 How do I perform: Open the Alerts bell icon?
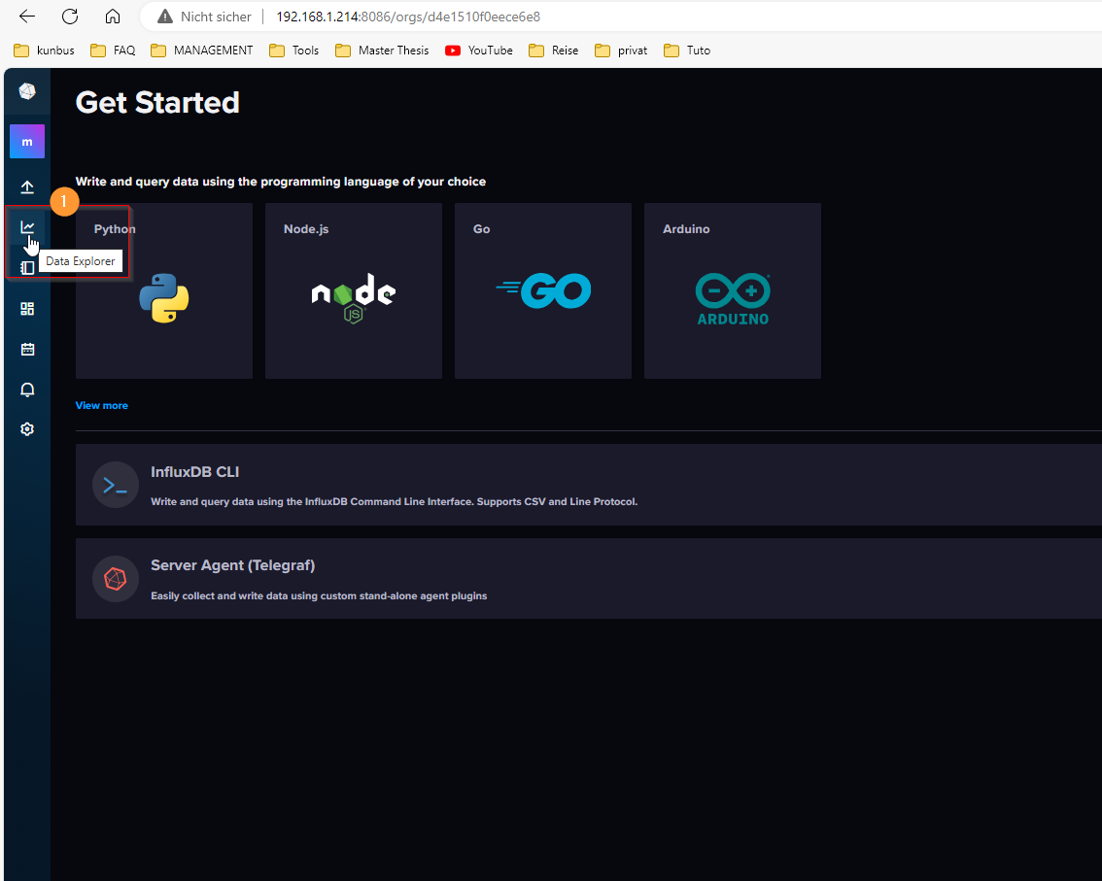click(27, 390)
